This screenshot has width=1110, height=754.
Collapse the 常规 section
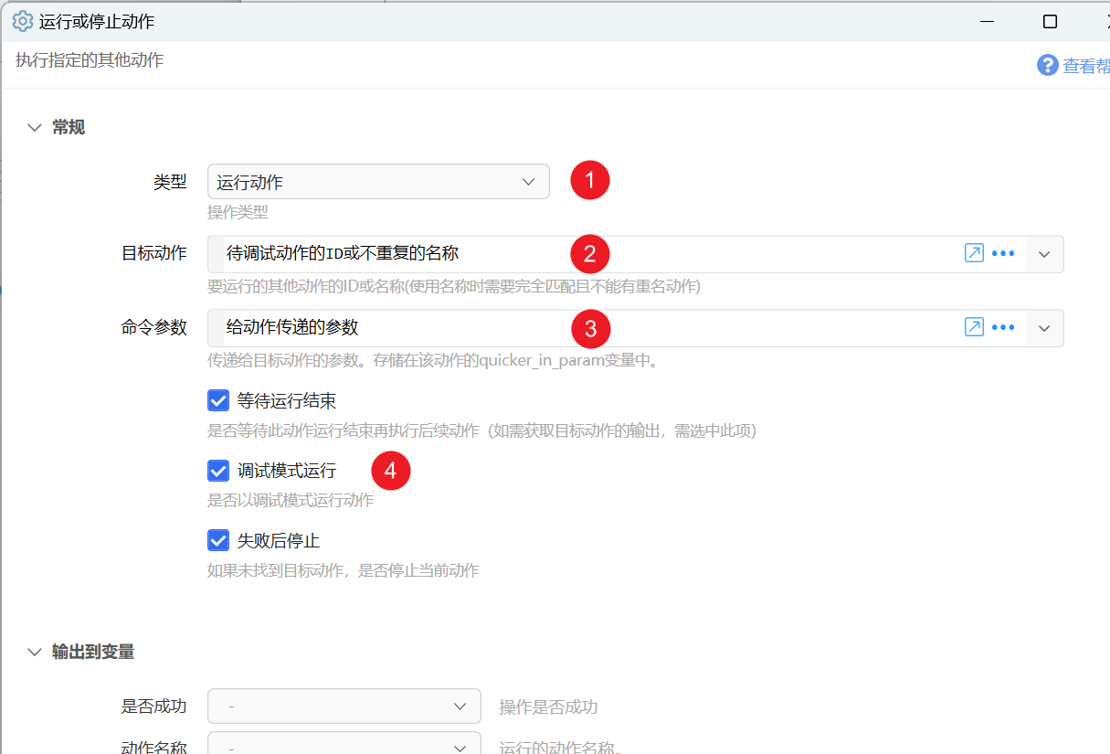pos(35,128)
